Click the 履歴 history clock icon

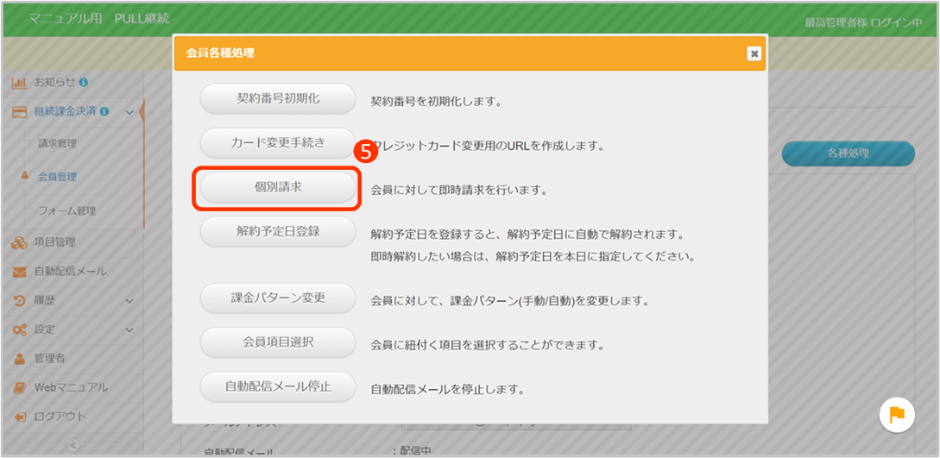point(19,301)
